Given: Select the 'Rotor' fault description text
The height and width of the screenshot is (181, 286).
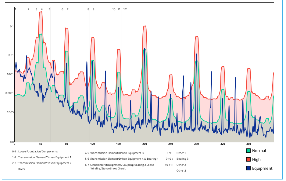Looking at the screenshot, I should pos(22,169).
